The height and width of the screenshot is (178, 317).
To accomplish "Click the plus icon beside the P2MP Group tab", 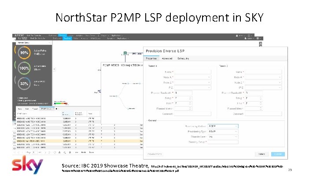I will (x=56, y=109).
